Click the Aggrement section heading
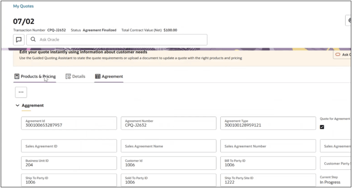This screenshot has width=352, height=188. [x=33, y=106]
